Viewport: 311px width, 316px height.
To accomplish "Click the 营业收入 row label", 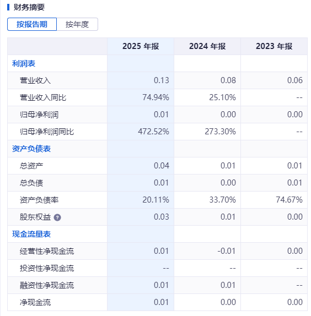I will pyautogui.click(x=35, y=80).
